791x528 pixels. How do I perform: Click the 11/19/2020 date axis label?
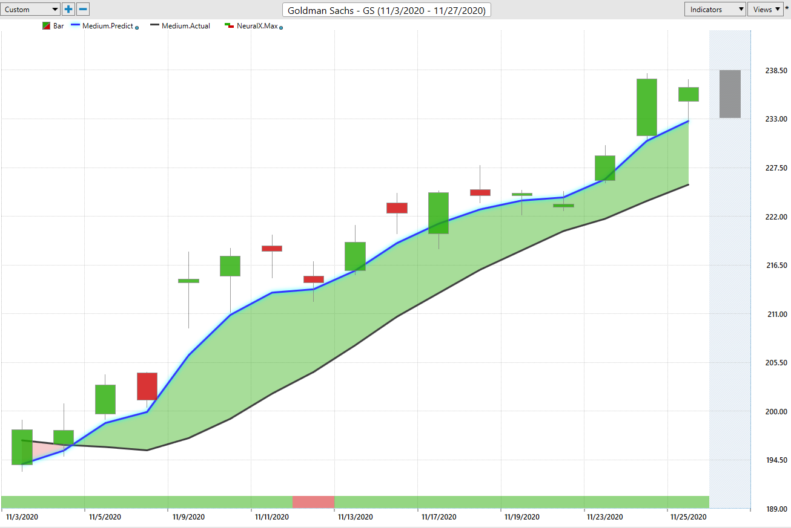coord(521,517)
